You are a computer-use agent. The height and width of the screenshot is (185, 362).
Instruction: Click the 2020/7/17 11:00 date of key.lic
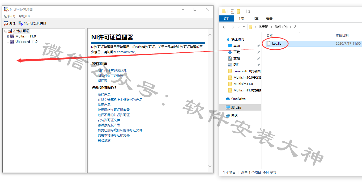(348, 44)
